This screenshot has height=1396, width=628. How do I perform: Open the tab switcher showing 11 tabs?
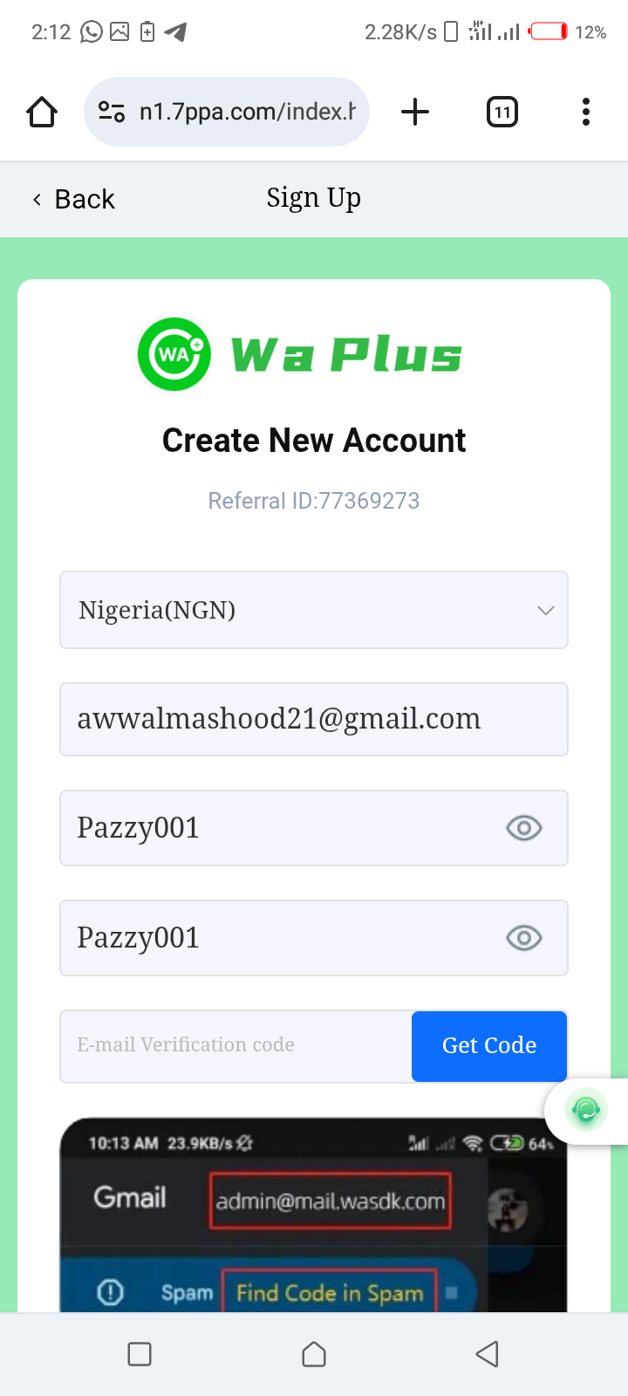502,112
